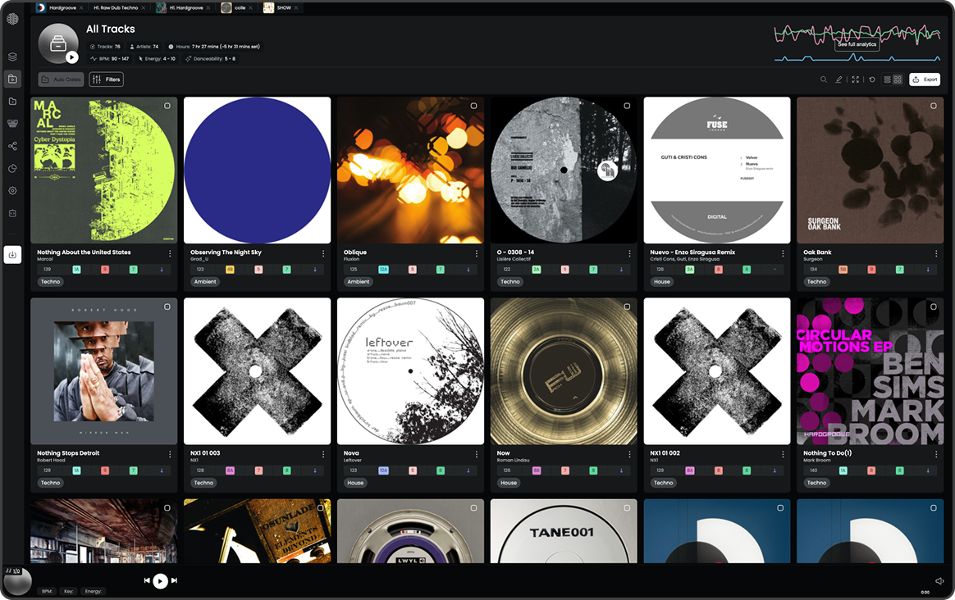
Task: Open the three-dot menu for Oblique
Action: tap(477, 254)
